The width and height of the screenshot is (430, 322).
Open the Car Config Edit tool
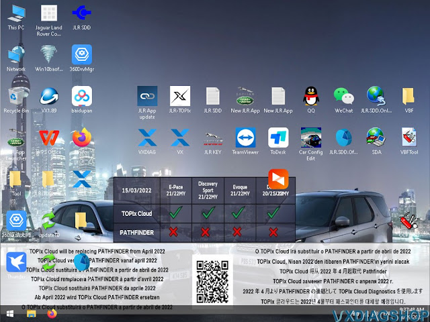[x=311, y=144]
